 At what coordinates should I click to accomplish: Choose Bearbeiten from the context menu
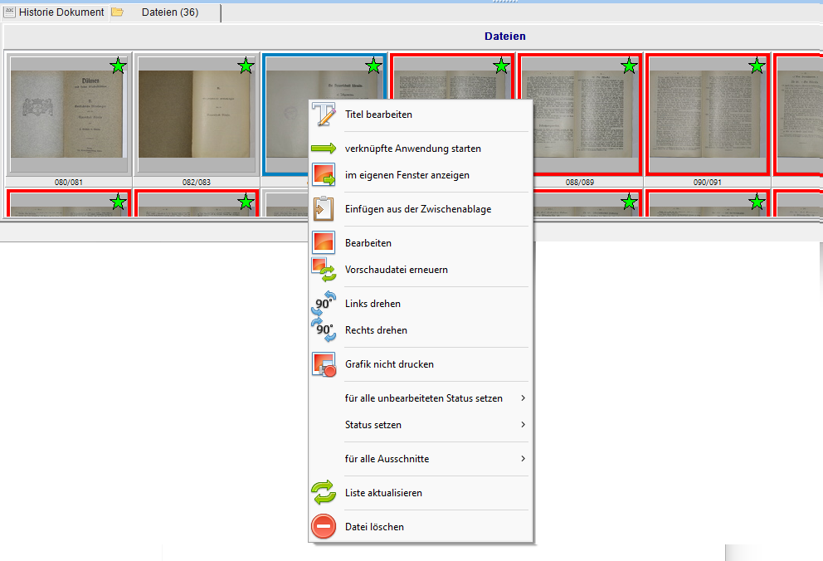(x=368, y=243)
